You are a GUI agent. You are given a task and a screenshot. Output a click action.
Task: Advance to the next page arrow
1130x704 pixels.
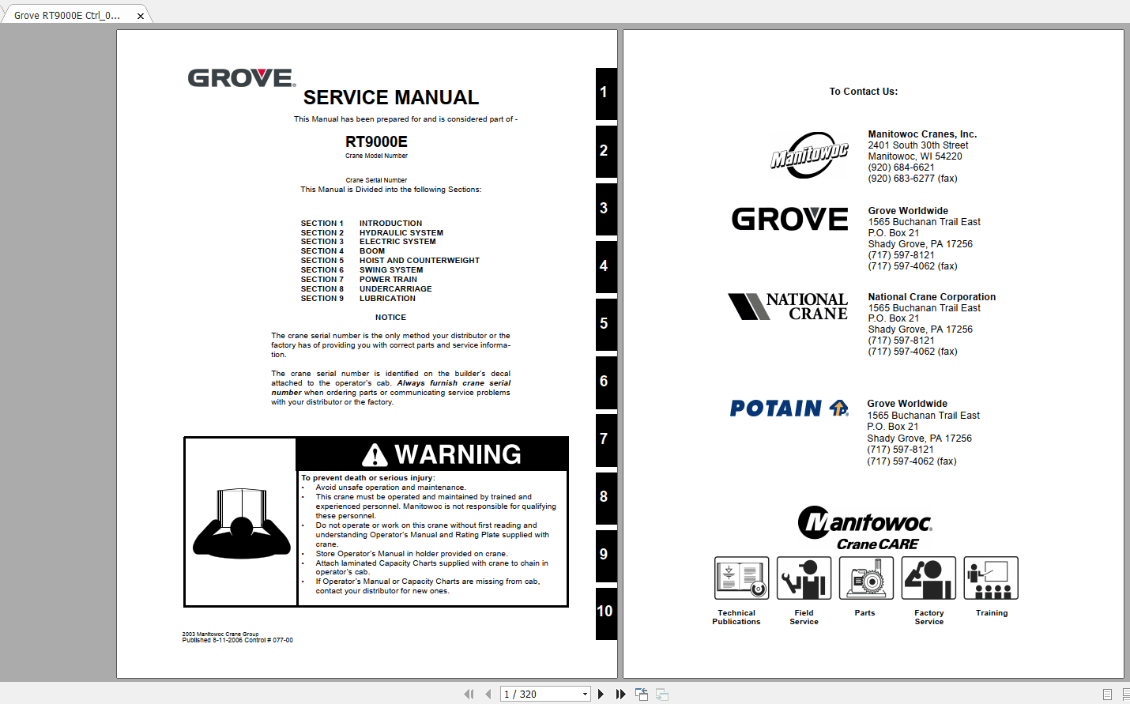[601, 694]
